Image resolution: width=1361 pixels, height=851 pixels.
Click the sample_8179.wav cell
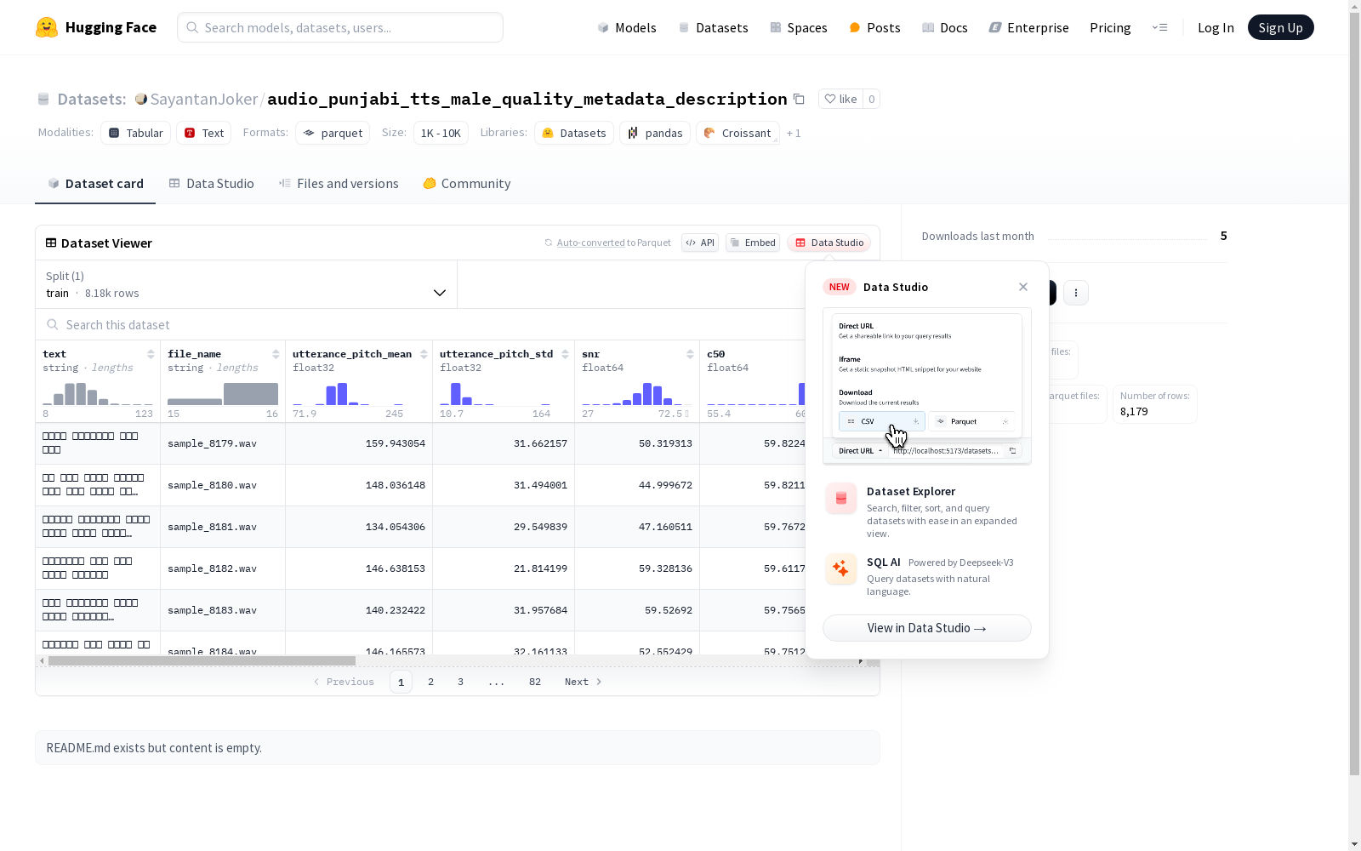pyautogui.click(x=223, y=443)
